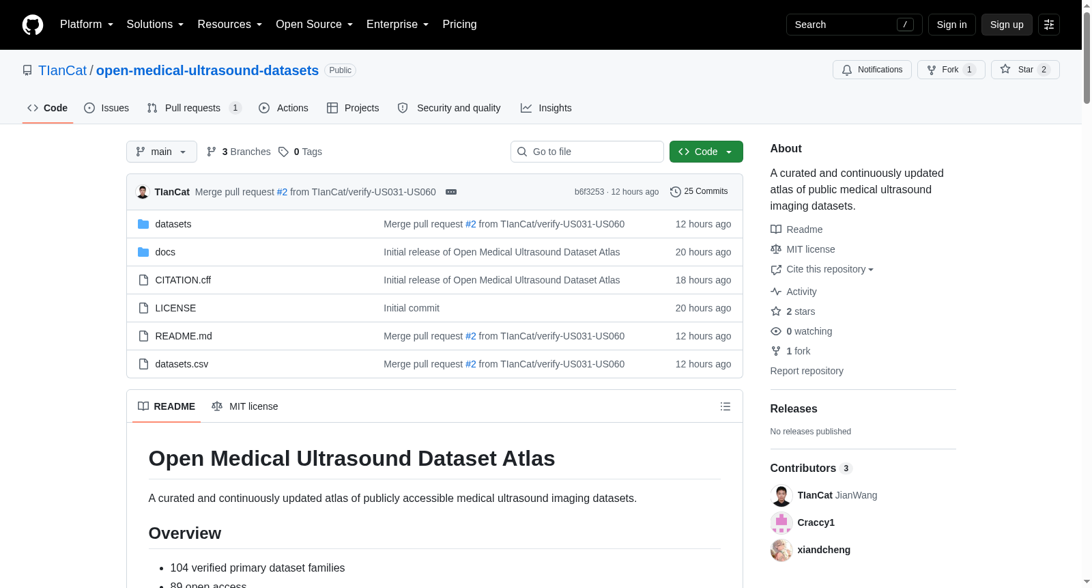
Task: Open TIanCat contributor avatar
Action: click(781, 495)
